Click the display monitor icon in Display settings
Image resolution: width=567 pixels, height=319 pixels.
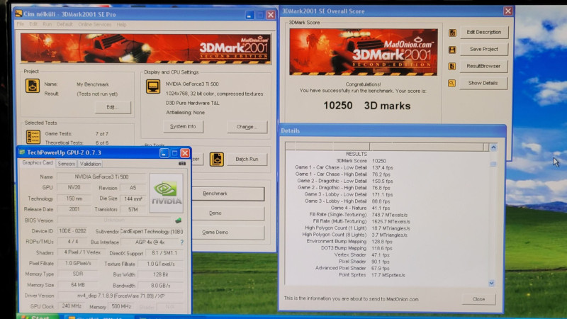153,86
